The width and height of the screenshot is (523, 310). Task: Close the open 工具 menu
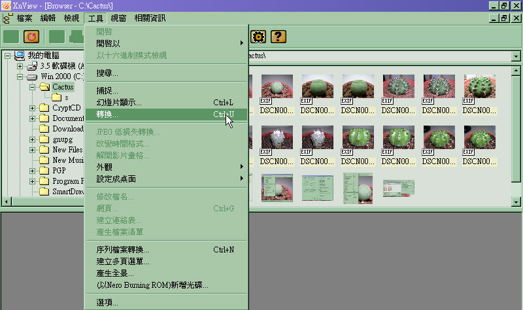coord(95,18)
